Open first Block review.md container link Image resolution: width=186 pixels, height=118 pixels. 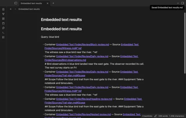(x=83, y=44)
